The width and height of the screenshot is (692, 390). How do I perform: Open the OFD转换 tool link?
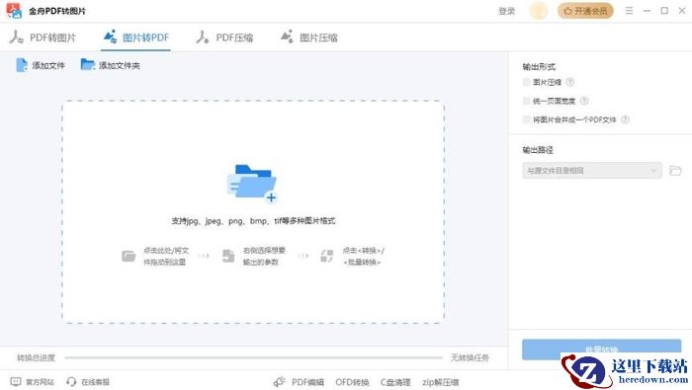tap(352, 382)
